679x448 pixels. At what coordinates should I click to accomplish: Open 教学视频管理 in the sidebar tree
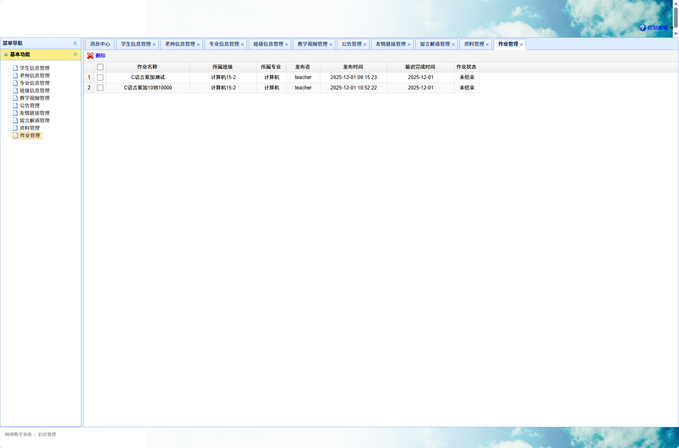pyautogui.click(x=35, y=98)
